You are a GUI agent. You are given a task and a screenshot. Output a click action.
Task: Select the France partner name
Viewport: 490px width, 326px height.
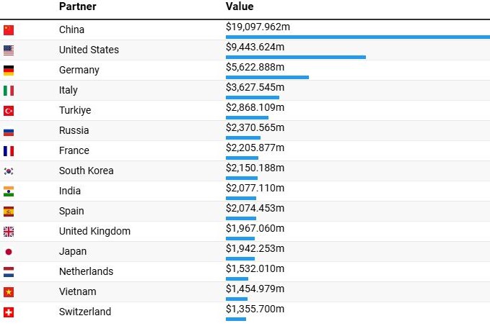(x=74, y=150)
